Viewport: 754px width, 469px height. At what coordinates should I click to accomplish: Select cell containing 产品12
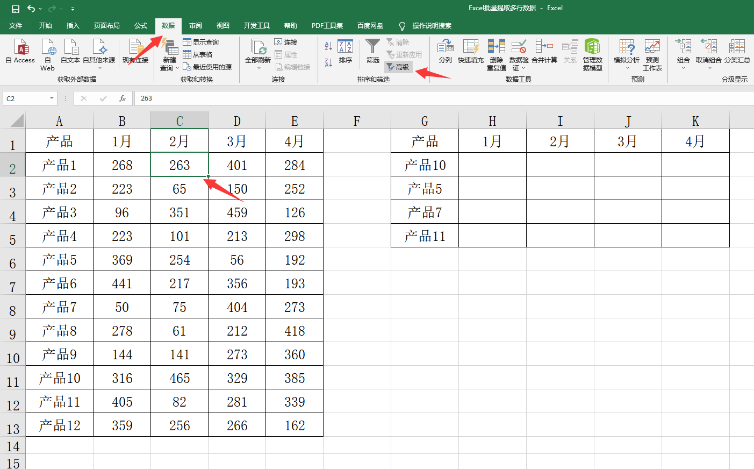(x=60, y=425)
